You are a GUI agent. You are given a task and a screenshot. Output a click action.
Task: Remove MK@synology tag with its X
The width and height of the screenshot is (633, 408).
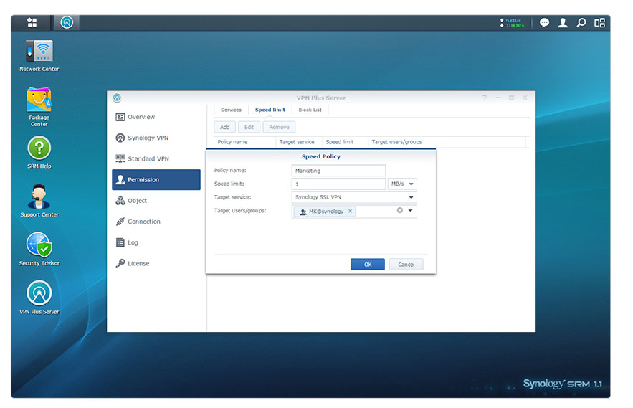[350, 211]
